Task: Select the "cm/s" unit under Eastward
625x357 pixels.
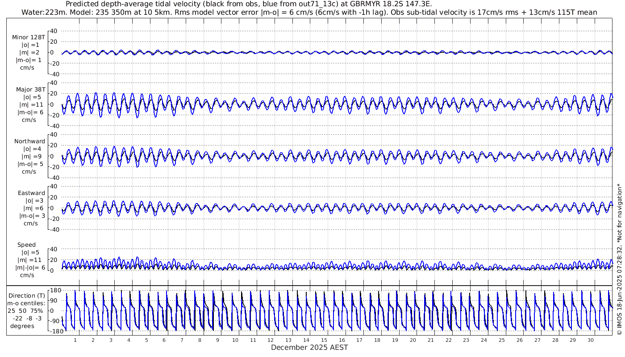Action: (x=30, y=224)
